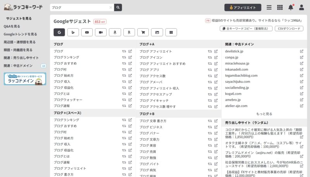Select the Amazon suggest source tab
This screenshot has height=177, width=310.
(115, 33)
